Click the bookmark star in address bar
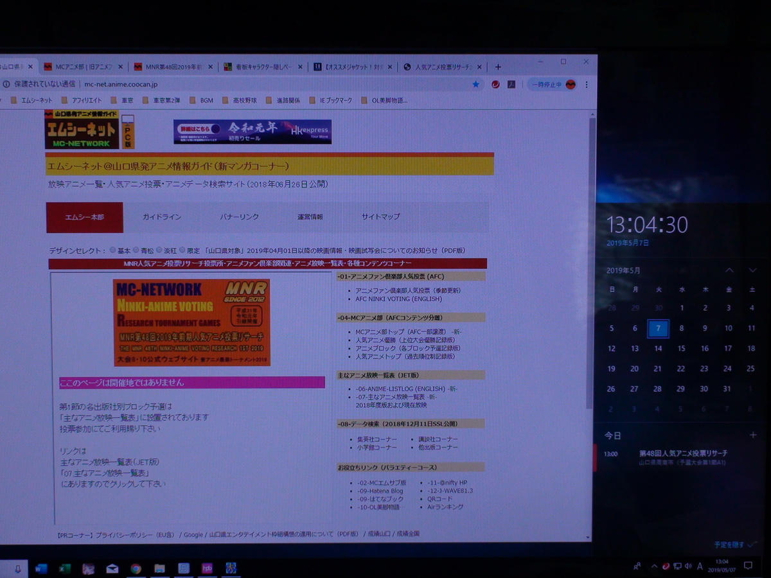The height and width of the screenshot is (578, 771). point(475,84)
